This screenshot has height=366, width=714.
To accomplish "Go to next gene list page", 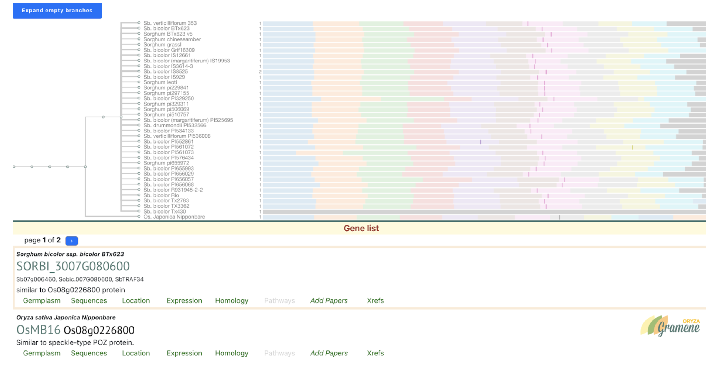I will point(71,240).
